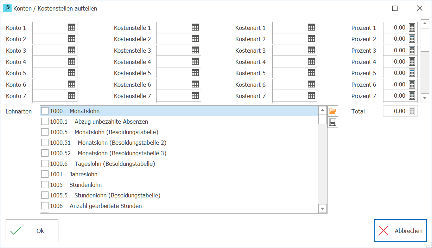Click the Lohnarten list scroll-down arrow
Viewport: 432px width, 248px height.
[x=323, y=208]
